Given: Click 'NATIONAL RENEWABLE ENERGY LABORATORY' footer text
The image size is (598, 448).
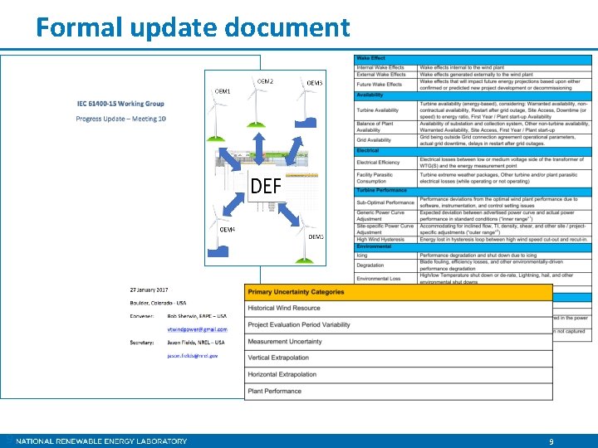Looking at the screenshot, I should [x=101, y=441].
